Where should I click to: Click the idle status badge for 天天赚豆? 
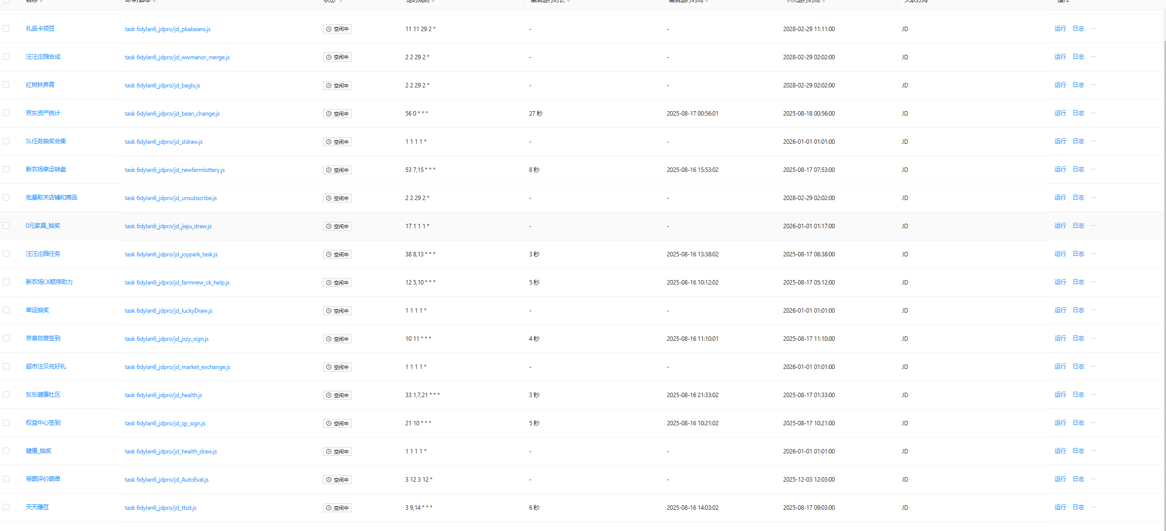point(337,508)
